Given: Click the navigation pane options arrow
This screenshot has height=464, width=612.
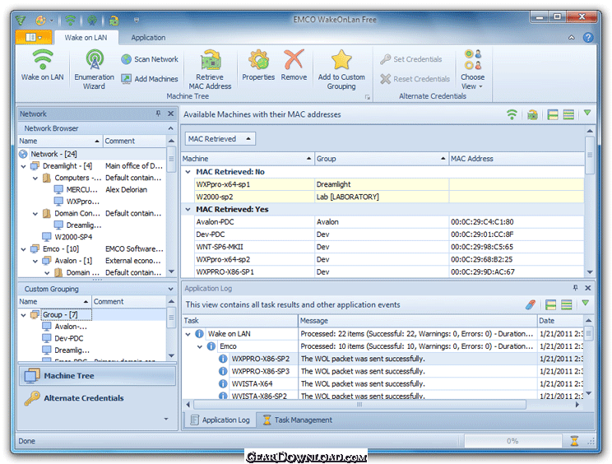Looking at the screenshot, I should coord(166,419).
